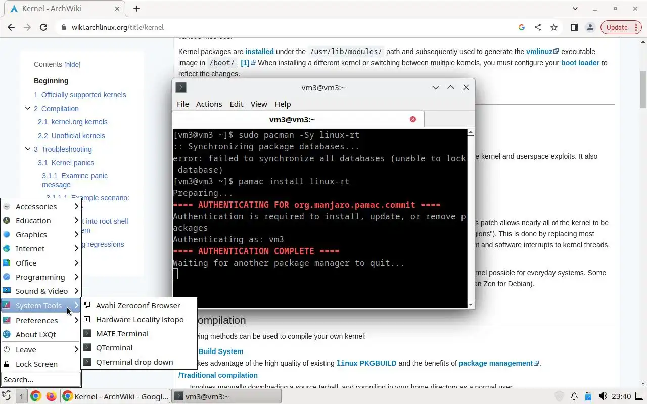Image resolution: width=647 pixels, height=404 pixels.
Task: Expand Accessories submenu arrow
Action: [x=76, y=206]
